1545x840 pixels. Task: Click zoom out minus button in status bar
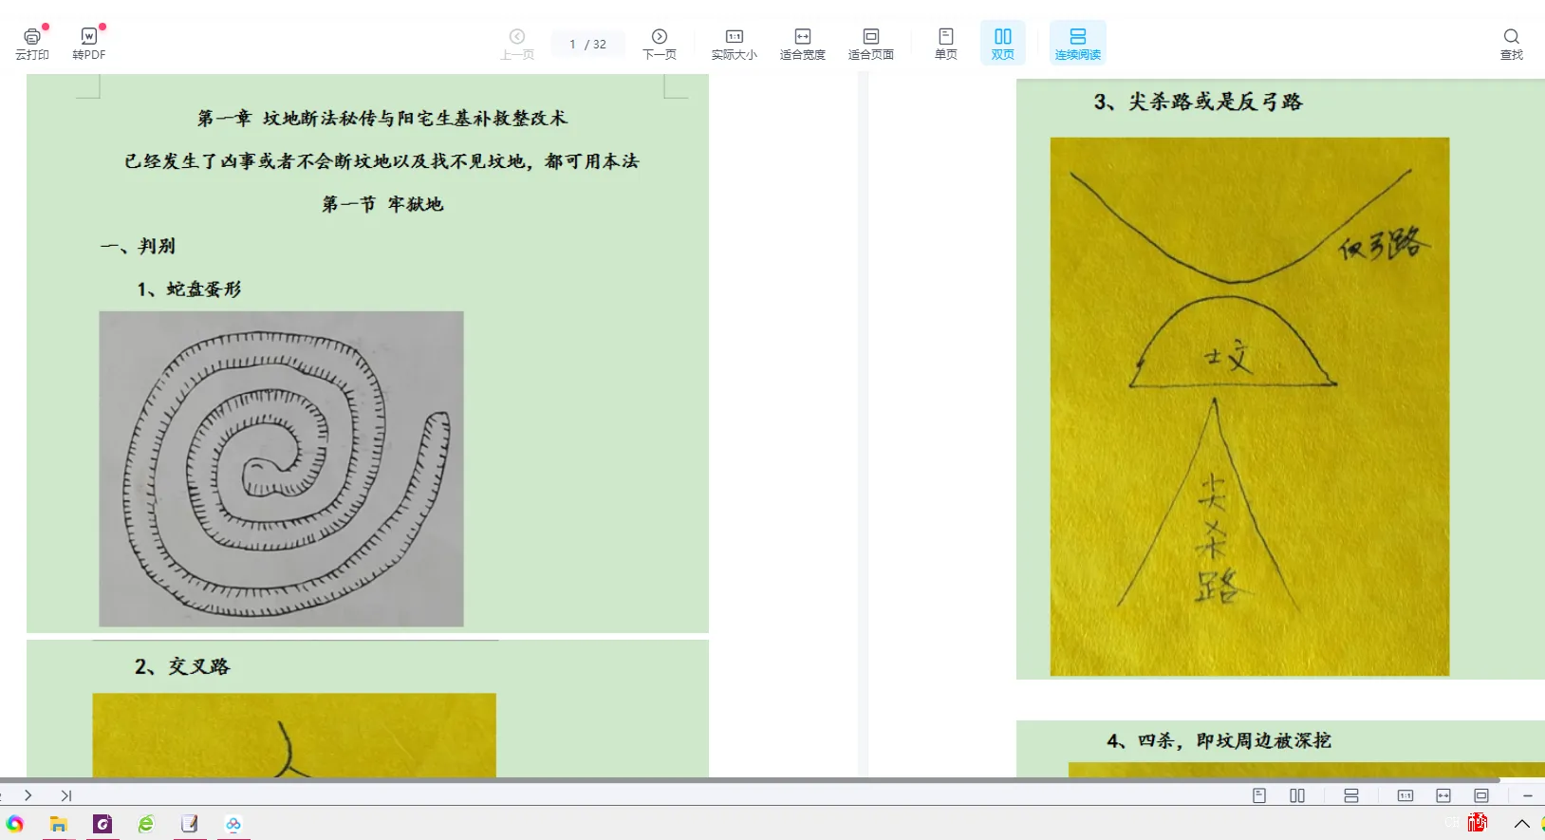click(x=1528, y=795)
